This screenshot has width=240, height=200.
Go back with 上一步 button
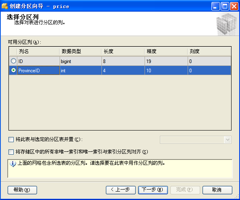[121, 190]
